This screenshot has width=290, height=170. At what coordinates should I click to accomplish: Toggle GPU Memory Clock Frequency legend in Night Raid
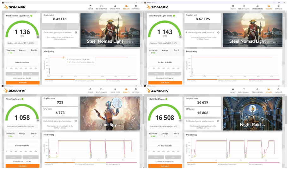pyautogui.click(x=233, y=164)
